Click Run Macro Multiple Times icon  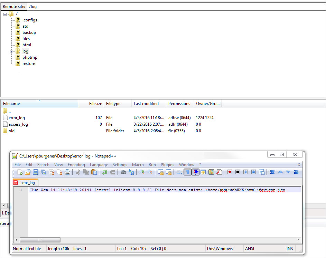coord(253,172)
